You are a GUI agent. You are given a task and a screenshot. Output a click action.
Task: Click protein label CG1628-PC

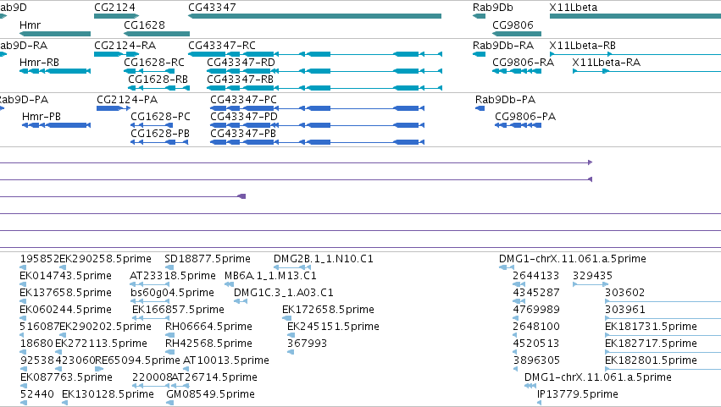160,116
